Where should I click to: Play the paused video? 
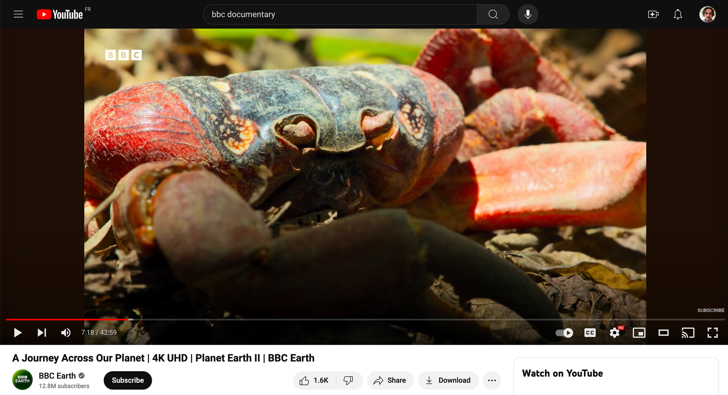(x=17, y=332)
